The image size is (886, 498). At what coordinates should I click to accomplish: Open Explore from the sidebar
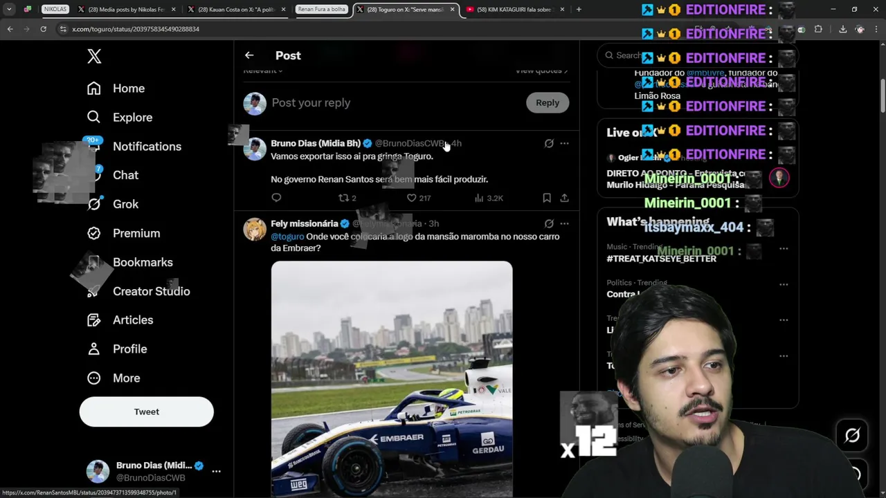(x=119, y=118)
